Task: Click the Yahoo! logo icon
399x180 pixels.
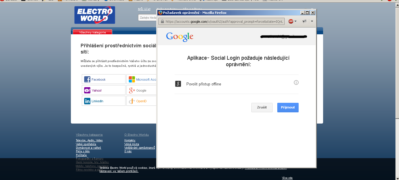Action: [87, 90]
